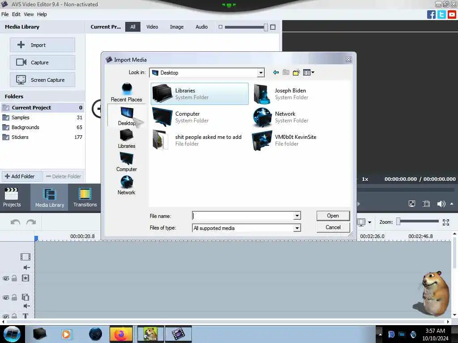Create new folder icon in Import Media

(x=296, y=72)
